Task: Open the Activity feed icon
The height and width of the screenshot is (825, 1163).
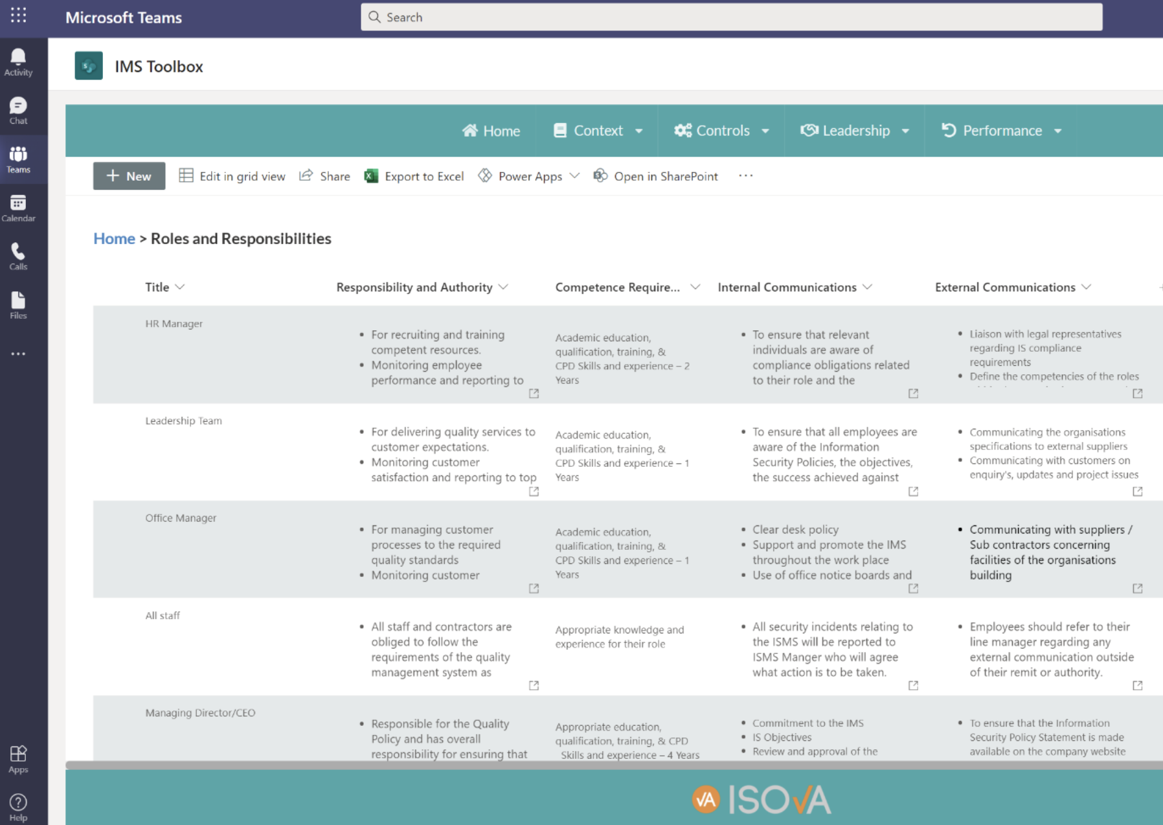Action: pyautogui.click(x=17, y=62)
